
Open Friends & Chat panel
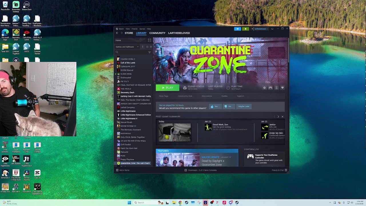coord(279,170)
